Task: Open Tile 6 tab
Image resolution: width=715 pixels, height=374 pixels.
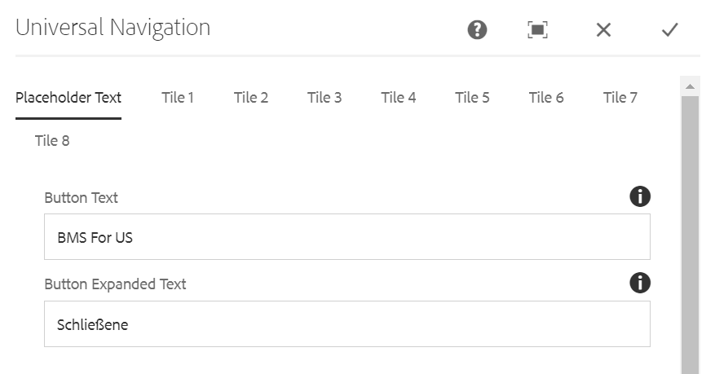Action: 545,98
